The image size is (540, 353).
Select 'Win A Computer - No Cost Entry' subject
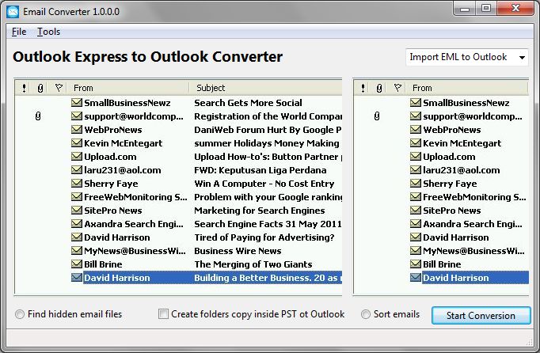coord(264,184)
